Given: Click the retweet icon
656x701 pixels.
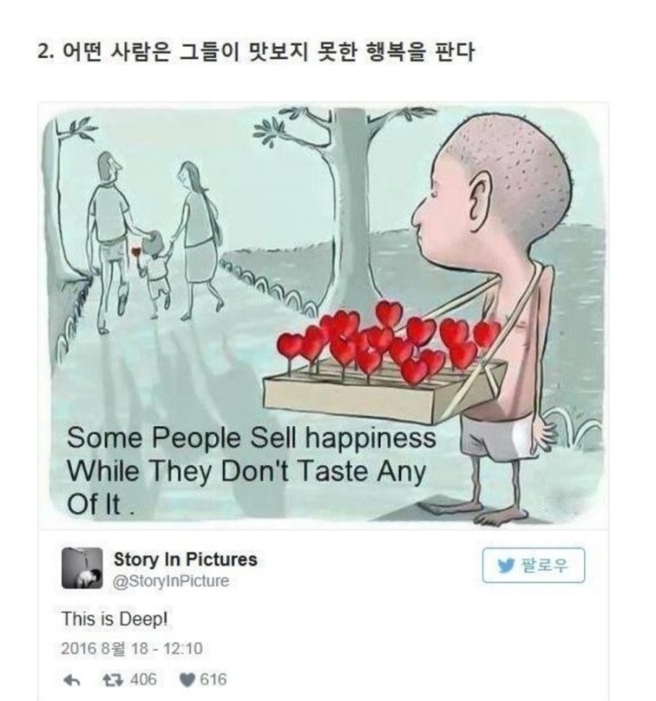Looking at the screenshot, I should [112, 680].
